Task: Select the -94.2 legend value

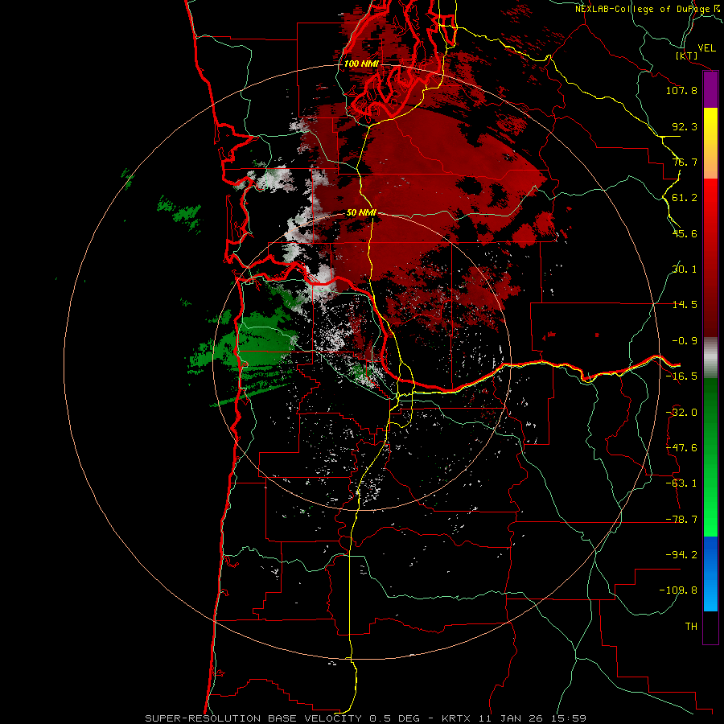Action: [681, 554]
